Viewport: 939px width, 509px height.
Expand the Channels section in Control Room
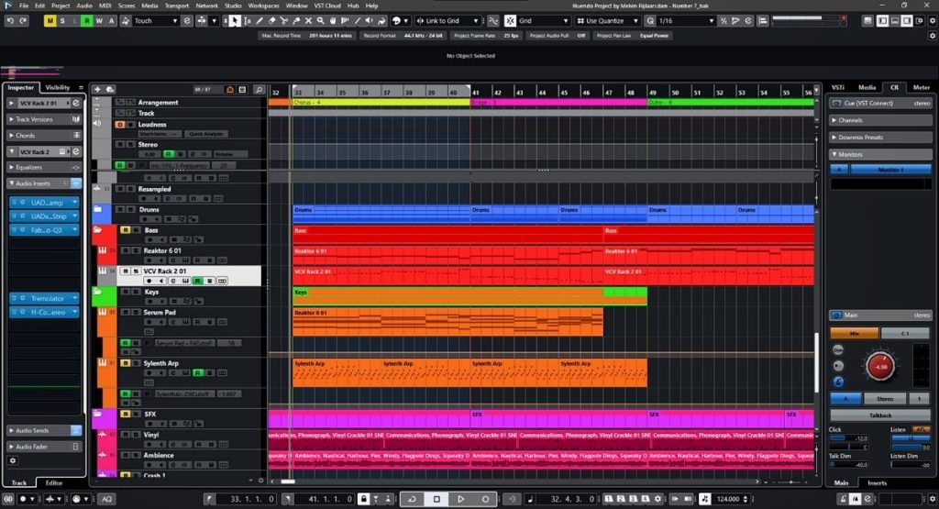pos(880,120)
